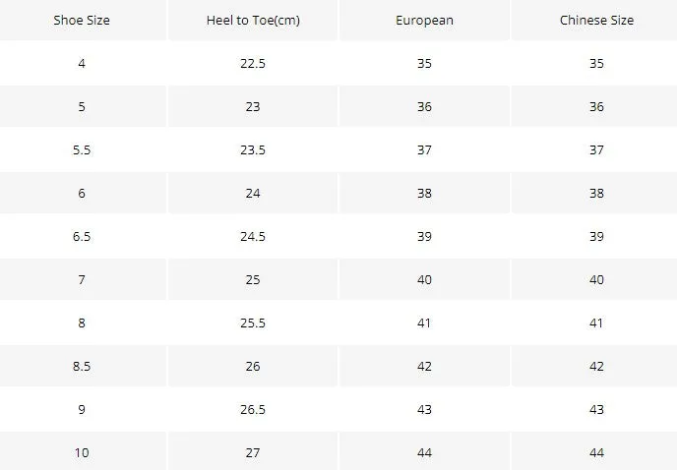Click the Heel to Toe(cm) header
This screenshot has width=677, height=470.
[253, 21]
